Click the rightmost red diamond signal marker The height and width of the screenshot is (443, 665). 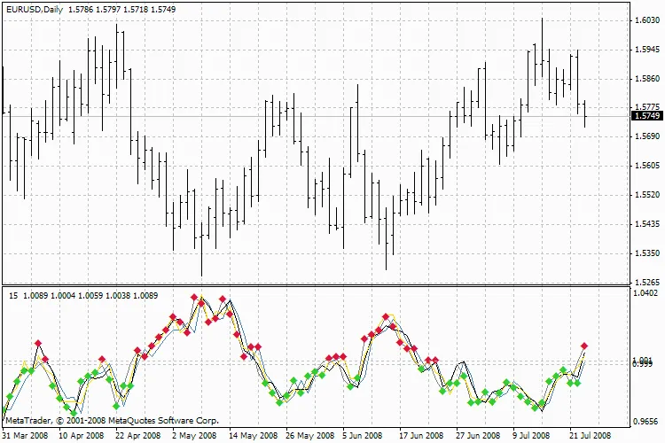coord(584,346)
